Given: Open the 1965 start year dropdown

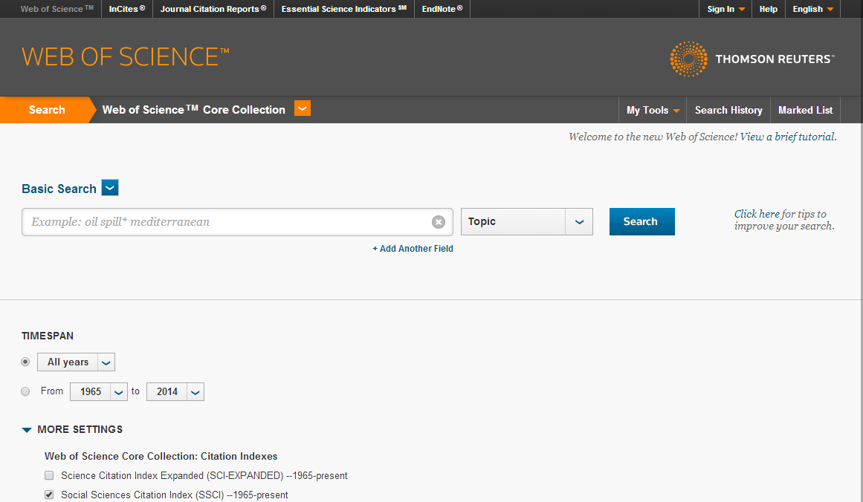Looking at the screenshot, I should pyautogui.click(x=99, y=391).
